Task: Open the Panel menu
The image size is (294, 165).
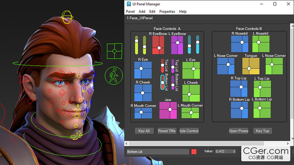Action: 130,11
